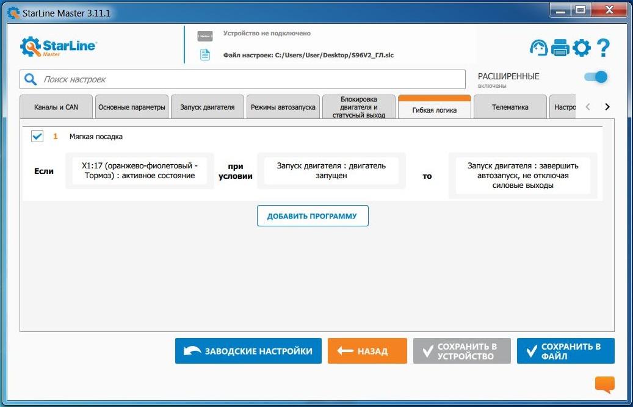Click the StarLine Master logo
The height and width of the screenshot is (407, 633).
click(x=59, y=48)
